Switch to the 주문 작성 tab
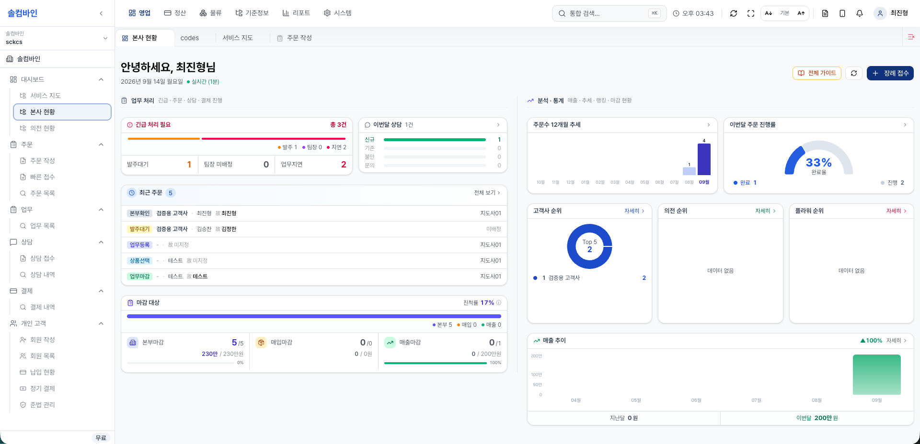Screen dimensions: 920x444 pyautogui.click(x=294, y=38)
